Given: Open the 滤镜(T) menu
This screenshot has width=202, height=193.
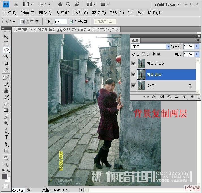Looking at the screenshot, I should [99, 13].
